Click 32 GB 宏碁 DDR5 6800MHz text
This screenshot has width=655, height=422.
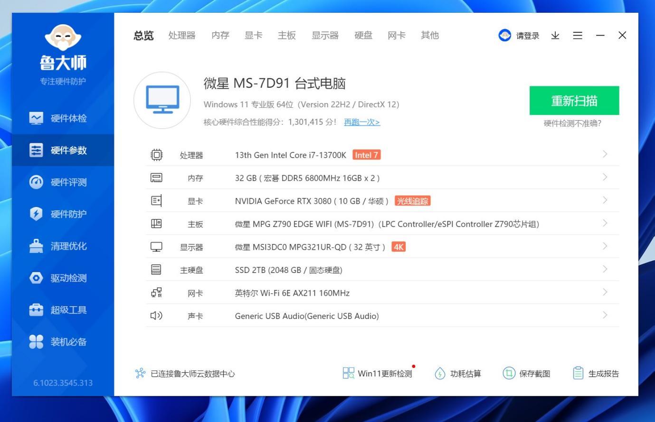[x=307, y=178]
